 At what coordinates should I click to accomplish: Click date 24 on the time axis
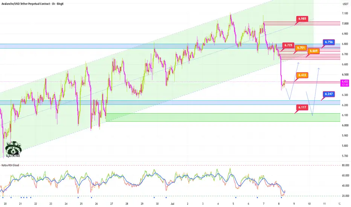pos(66,204)
